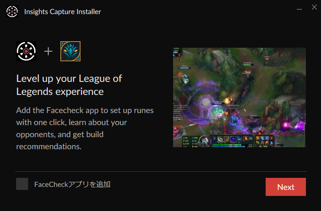
Task: Click the Insights Capture Installer title text
Action: 63,12
